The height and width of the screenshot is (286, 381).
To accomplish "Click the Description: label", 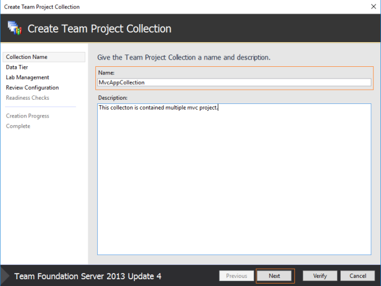I will click(x=113, y=98).
